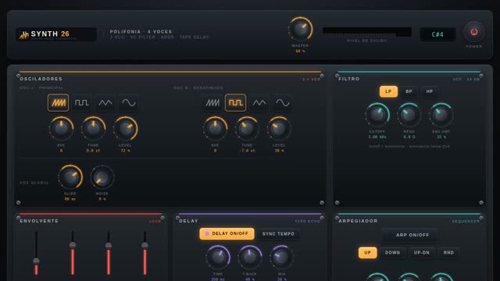Click OSC B tune value '-7.0 st'

247,151
